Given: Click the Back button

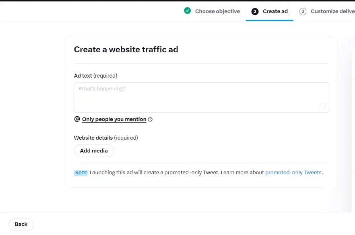Looking at the screenshot, I should pos(21,225).
